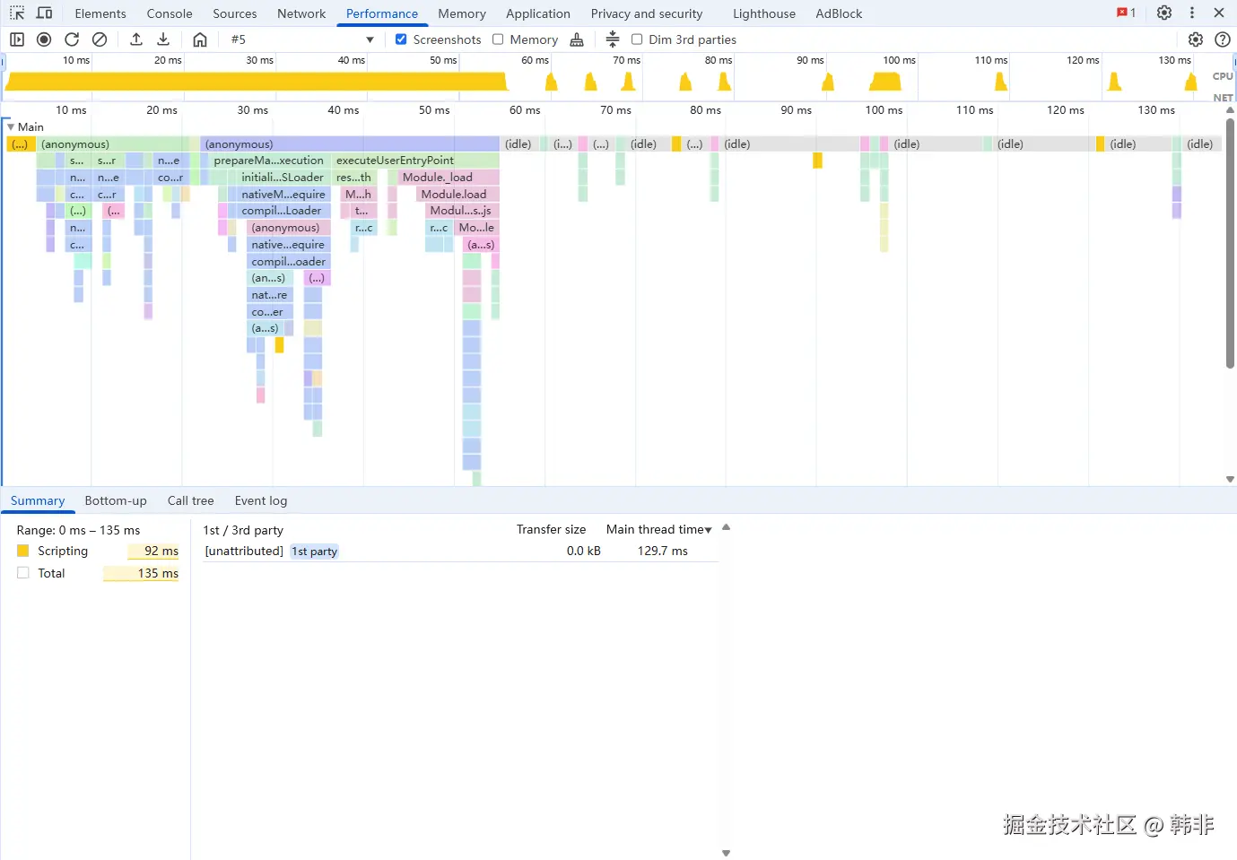Go to the Network tab
Viewport: 1237px width, 860px height.
click(301, 13)
